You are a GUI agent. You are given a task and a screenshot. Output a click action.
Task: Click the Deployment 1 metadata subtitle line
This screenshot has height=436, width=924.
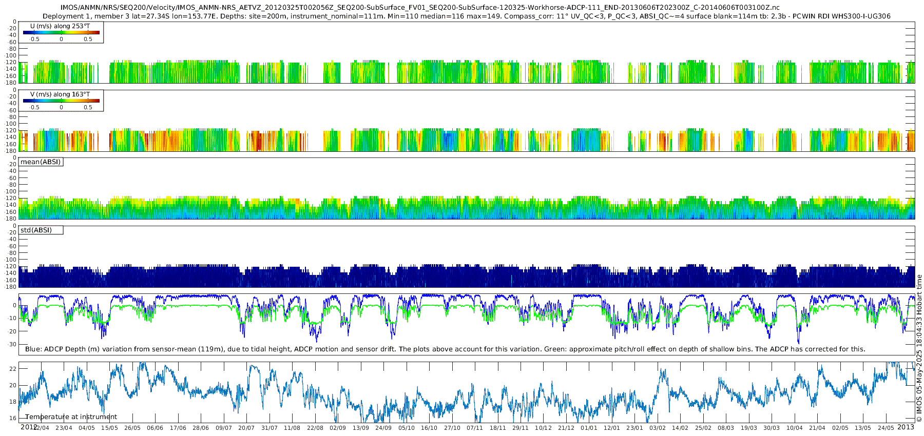click(466, 16)
